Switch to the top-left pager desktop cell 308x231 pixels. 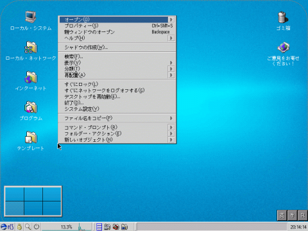tap(14, 194)
